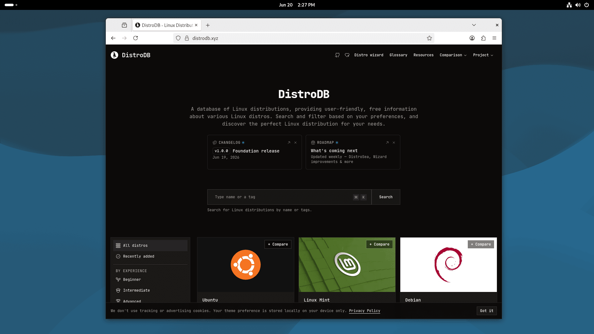Open the extensions puzzle-piece icon

tap(483, 38)
